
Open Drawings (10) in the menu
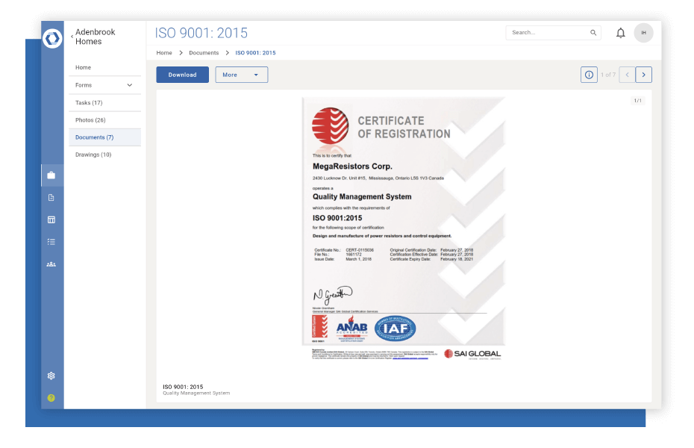(105, 155)
